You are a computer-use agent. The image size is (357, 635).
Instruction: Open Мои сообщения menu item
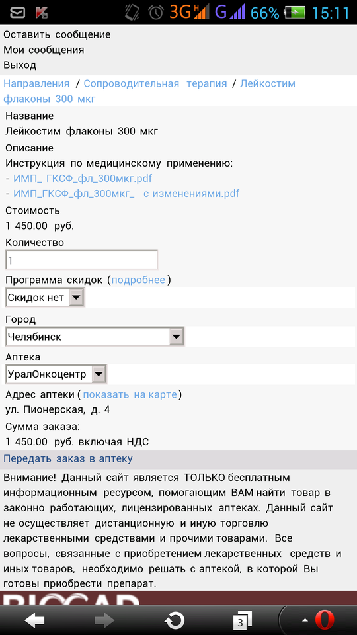pos(44,50)
